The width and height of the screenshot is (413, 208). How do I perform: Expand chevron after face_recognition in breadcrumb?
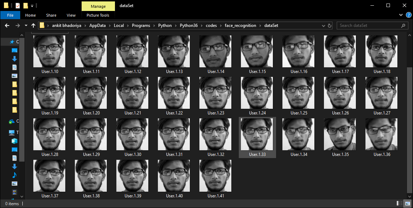tap(260, 26)
